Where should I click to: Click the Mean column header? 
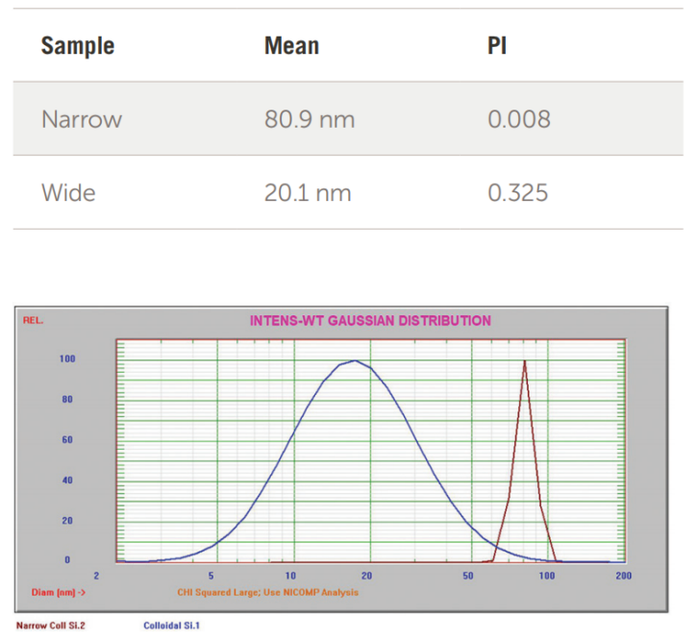click(x=291, y=45)
